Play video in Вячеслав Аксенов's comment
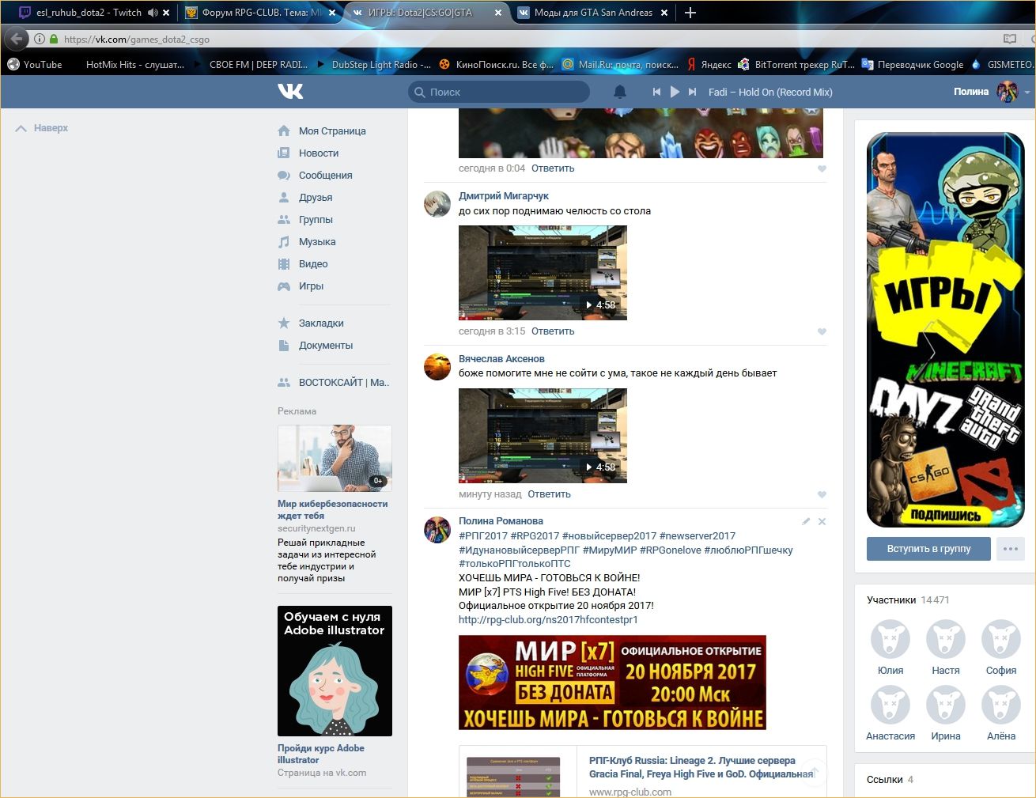Image resolution: width=1036 pixels, height=798 pixels. pyautogui.click(x=543, y=436)
